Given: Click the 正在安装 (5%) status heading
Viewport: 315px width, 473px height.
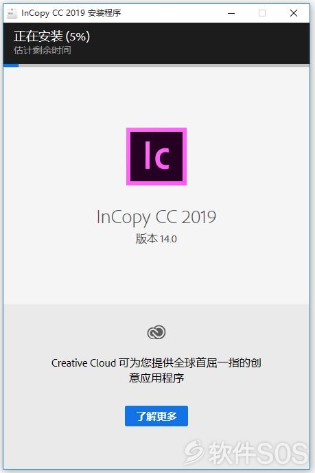Looking at the screenshot, I should tap(52, 36).
